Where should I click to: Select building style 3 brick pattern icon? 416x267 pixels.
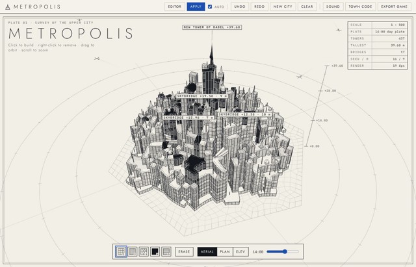[144, 251]
